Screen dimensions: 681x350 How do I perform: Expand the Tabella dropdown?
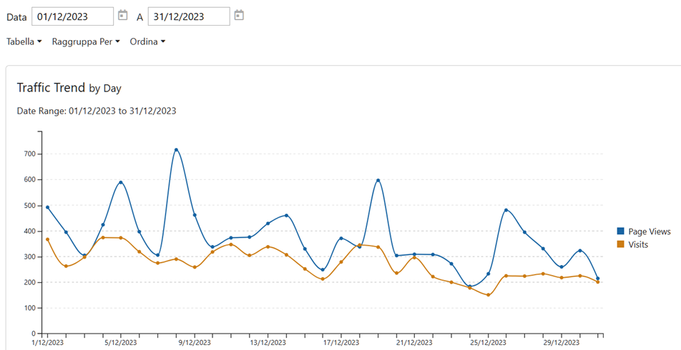click(x=24, y=41)
